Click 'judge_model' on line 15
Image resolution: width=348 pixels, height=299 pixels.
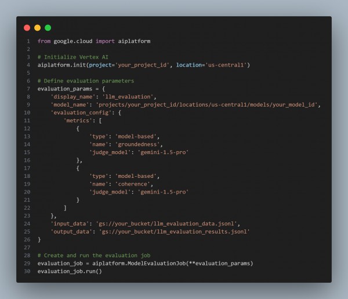[139, 152]
